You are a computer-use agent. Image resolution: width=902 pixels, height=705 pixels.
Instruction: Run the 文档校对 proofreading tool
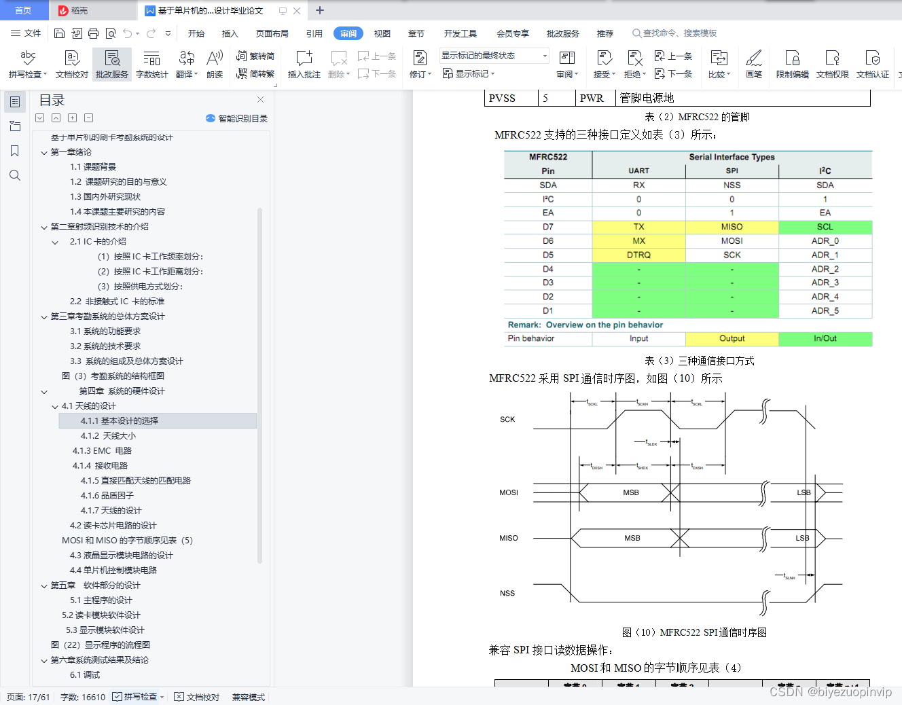tap(72, 65)
